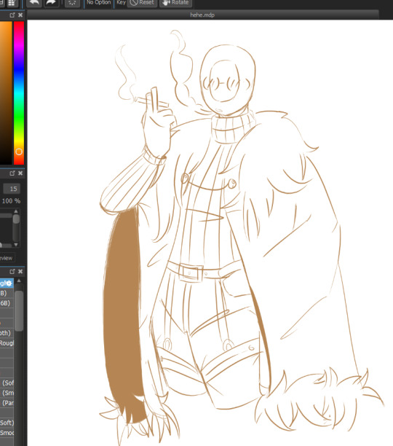Click the orange hue ring marker
The width and height of the screenshot is (393, 446).
coord(19,152)
